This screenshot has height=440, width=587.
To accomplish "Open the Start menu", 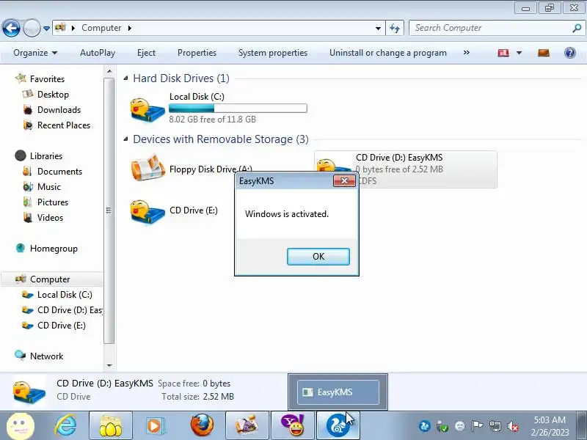I will (x=21, y=426).
